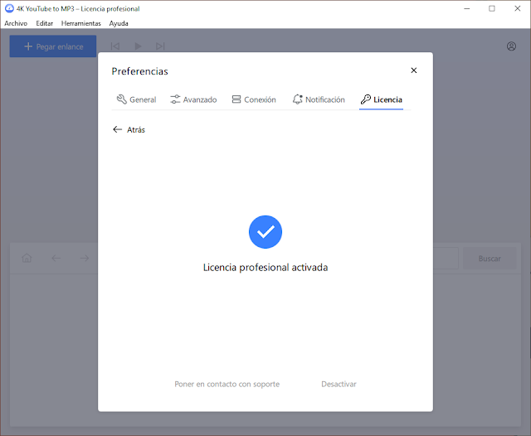
Task: Switch to the Avanzado tab
Action: tap(193, 99)
